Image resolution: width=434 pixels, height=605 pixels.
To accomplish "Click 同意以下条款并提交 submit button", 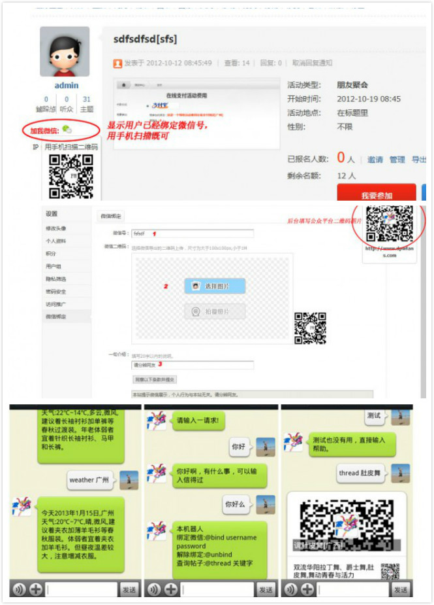I will (155, 379).
